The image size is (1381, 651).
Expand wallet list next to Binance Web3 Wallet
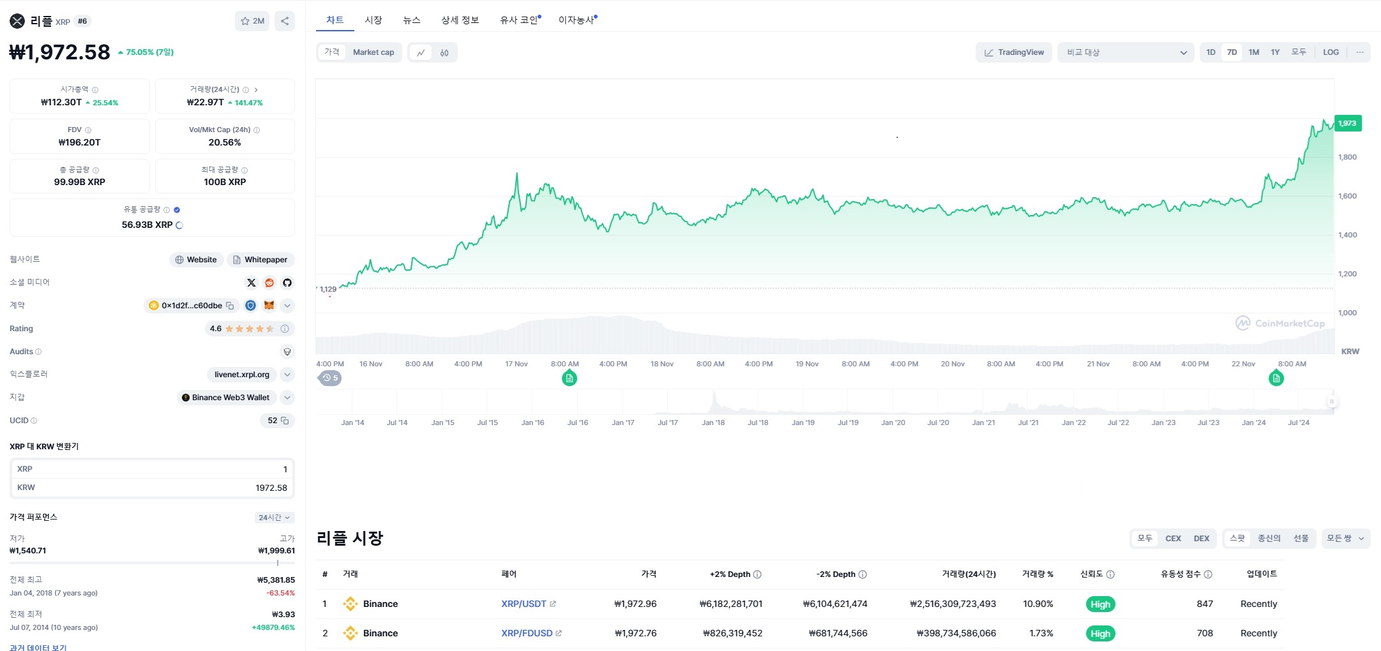click(287, 398)
